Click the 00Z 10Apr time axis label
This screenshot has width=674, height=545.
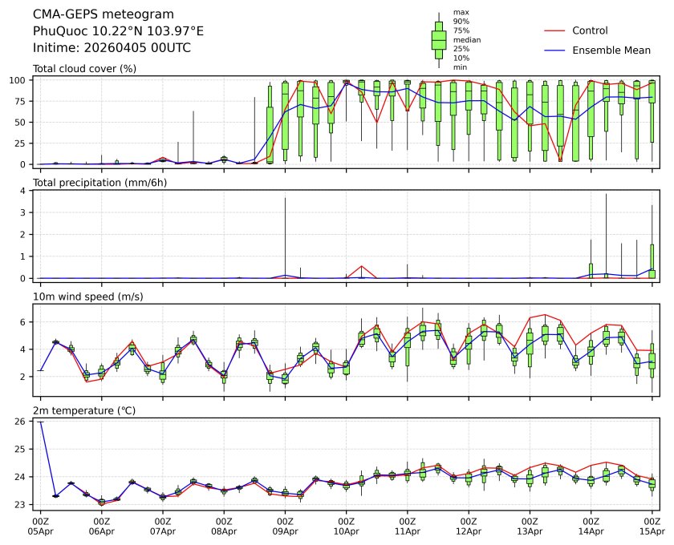[x=346, y=526]
